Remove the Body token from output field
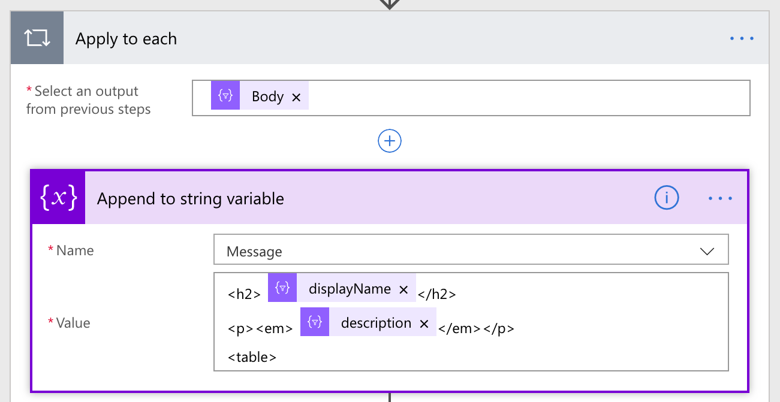The width and height of the screenshot is (780, 402). click(296, 97)
